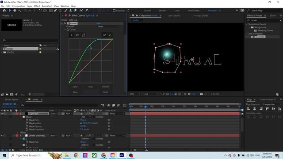This screenshot has height=159, width=283.
Task: Open Mask 1 mode dropdown set to Add
Action: pos(86,117)
